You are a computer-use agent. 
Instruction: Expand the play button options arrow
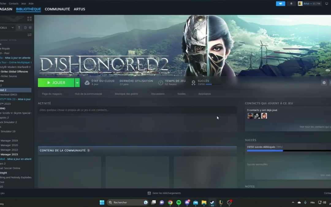pyautogui.click(x=77, y=82)
